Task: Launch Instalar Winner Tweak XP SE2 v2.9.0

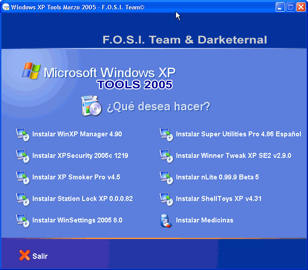Action: click(x=233, y=156)
